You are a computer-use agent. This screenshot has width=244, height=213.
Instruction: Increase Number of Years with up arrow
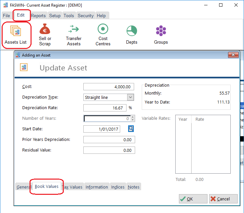[132, 117]
